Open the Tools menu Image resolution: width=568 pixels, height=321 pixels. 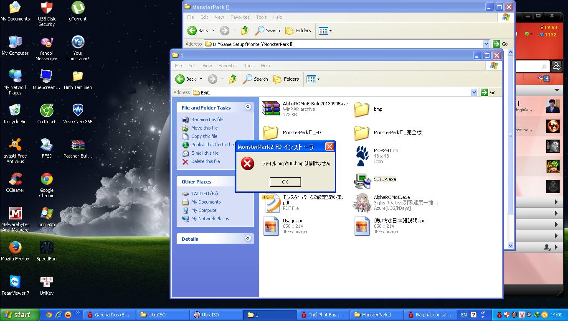pos(249,66)
